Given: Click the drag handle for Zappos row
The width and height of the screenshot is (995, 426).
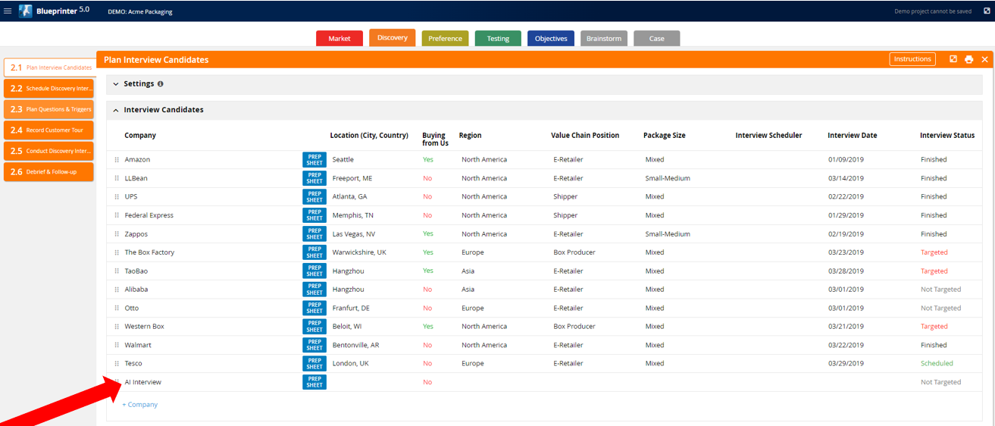Looking at the screenshot, I should click(x=117, y=234).
